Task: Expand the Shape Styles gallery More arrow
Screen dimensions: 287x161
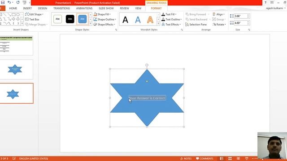Action: pyautogui.click(x=91, y=24)
